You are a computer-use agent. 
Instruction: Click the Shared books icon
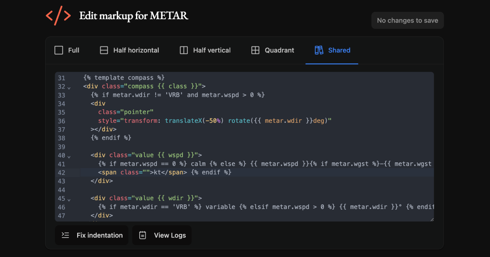coord(319,50)
